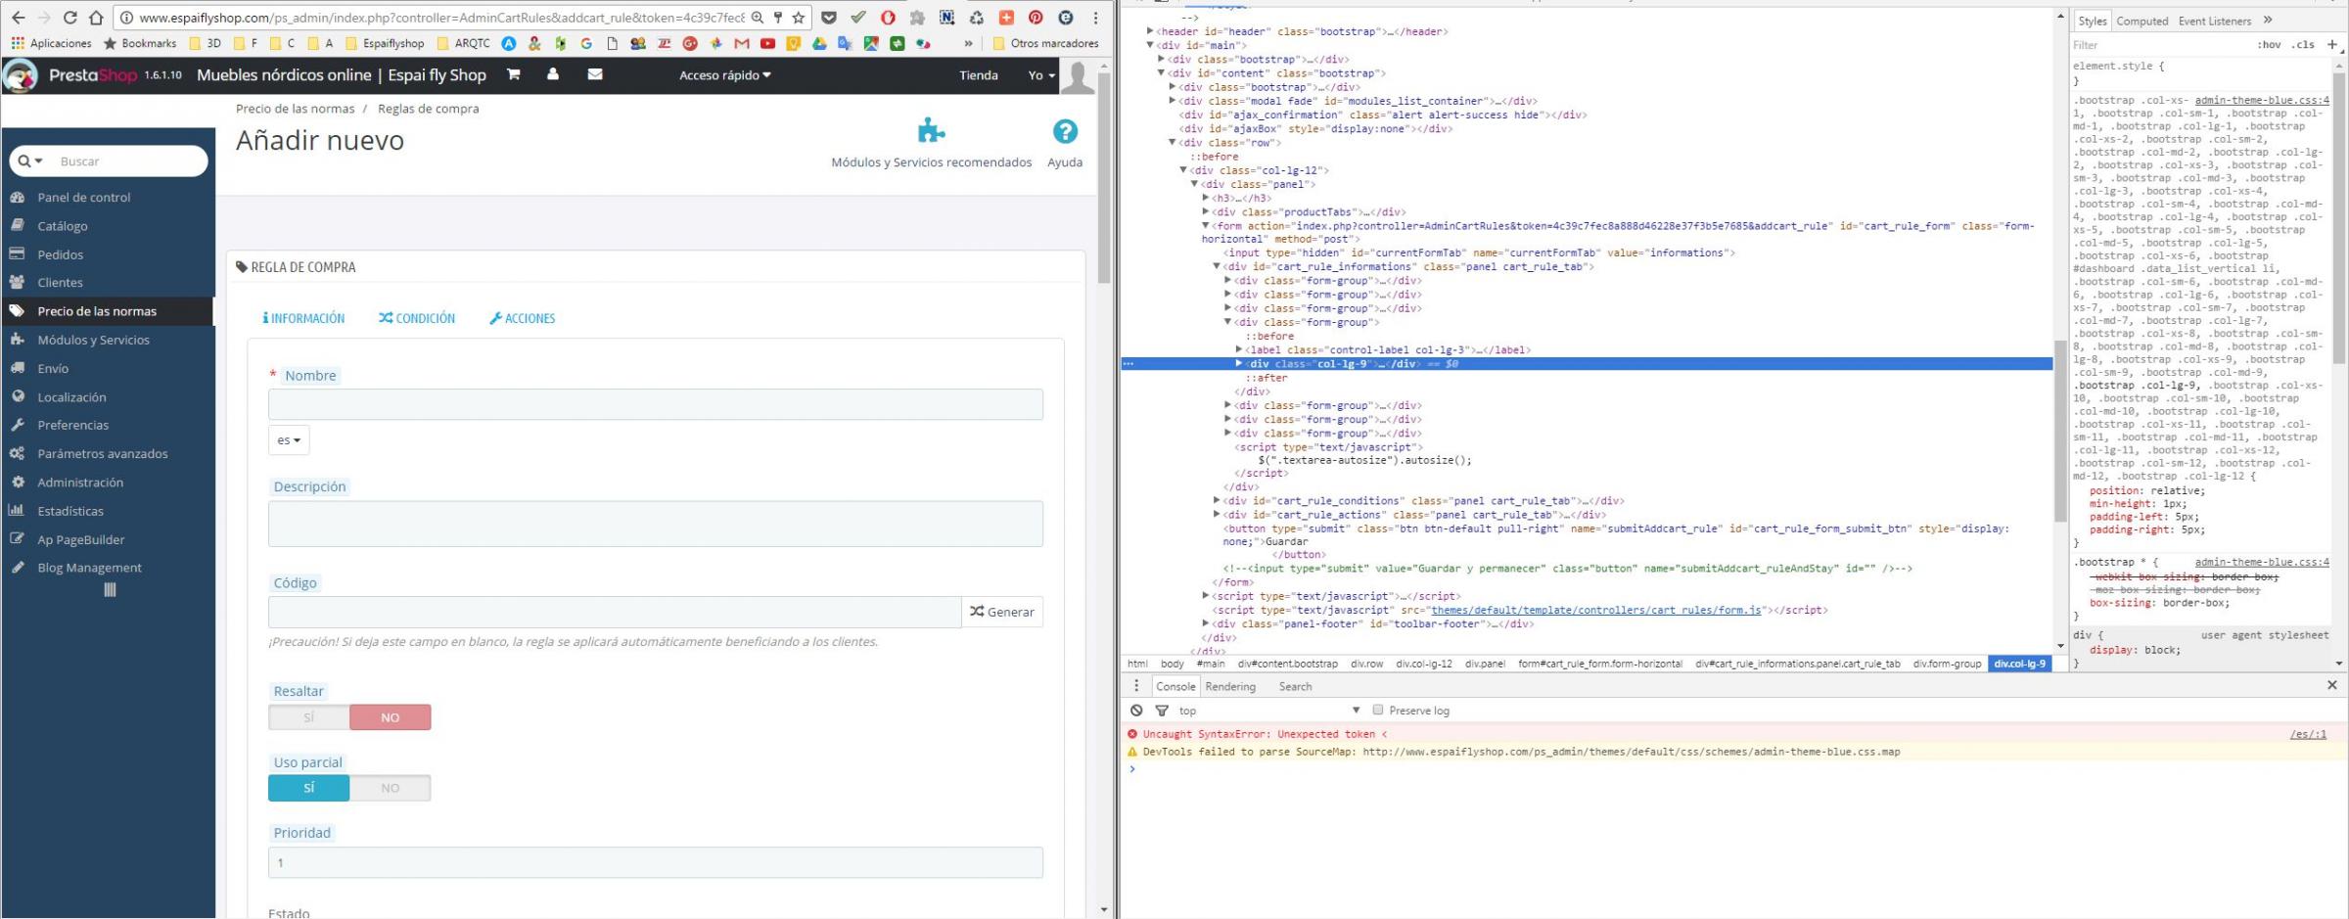Open the Computed tab in DevTools
This screenshot has width=2349, height=919.
(x=2142, y=21)
